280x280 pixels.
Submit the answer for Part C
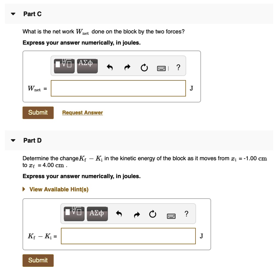point(38,112)
